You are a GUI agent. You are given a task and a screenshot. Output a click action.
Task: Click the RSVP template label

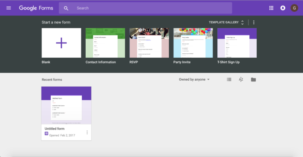click(x=134, y=62)
